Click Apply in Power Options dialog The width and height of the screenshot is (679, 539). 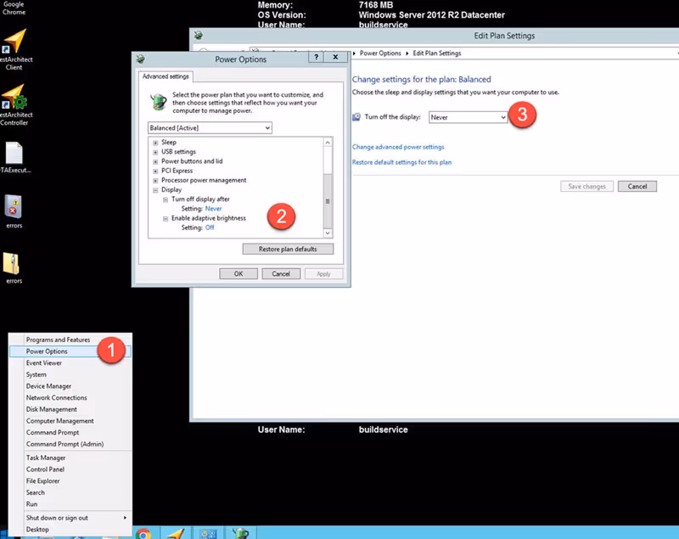pyautogui.click(x=323, y=274)
